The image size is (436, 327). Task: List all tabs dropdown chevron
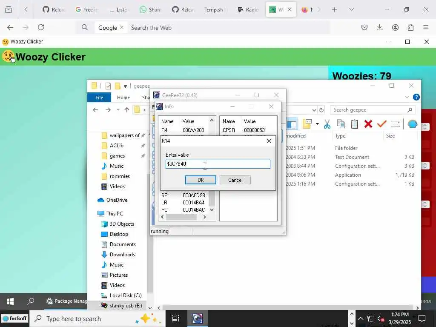click(x=351, y=10)
